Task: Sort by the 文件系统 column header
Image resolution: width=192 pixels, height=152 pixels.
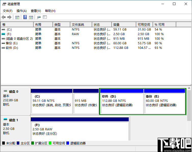Action: (81, 25)
